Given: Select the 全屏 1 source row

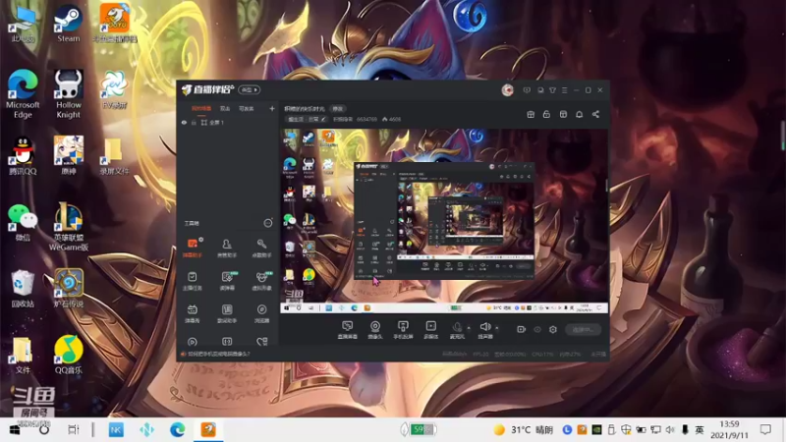Looking at the screenshot, I should pyautogui.click(x=228, y=122).
